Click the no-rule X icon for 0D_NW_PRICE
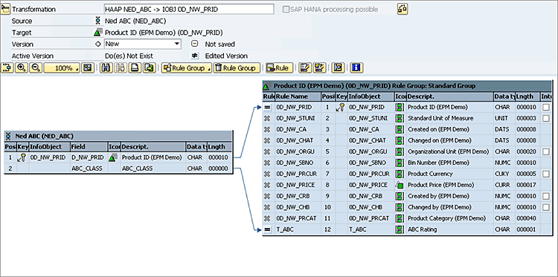The width and height of the screenshot is (558, 277). [x=268, y=185]
